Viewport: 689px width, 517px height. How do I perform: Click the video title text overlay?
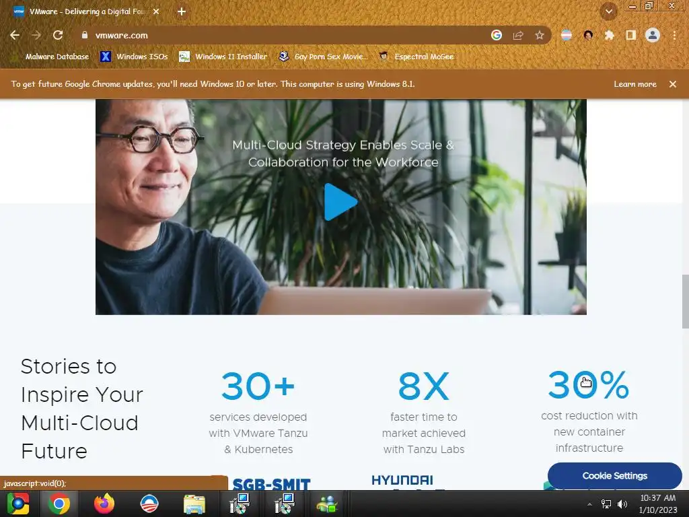coord(343,153)
